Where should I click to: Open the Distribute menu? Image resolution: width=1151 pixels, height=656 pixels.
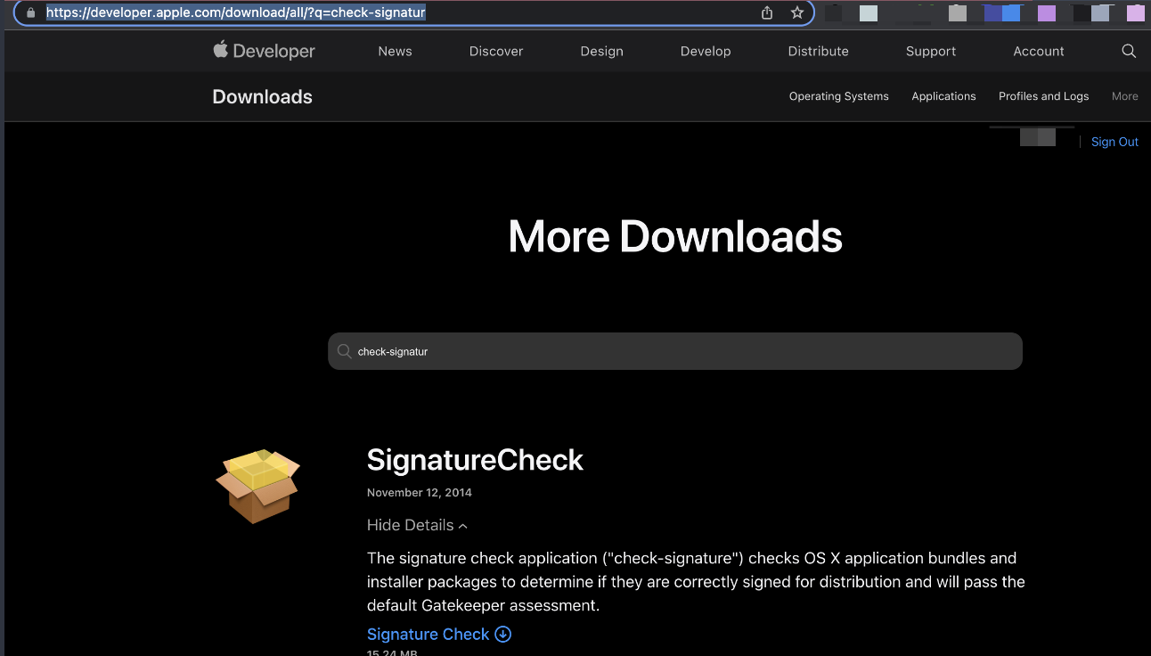point(819,52)
